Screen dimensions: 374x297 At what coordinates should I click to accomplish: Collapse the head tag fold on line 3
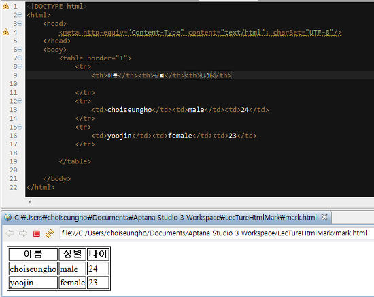[x=20, y=23]
